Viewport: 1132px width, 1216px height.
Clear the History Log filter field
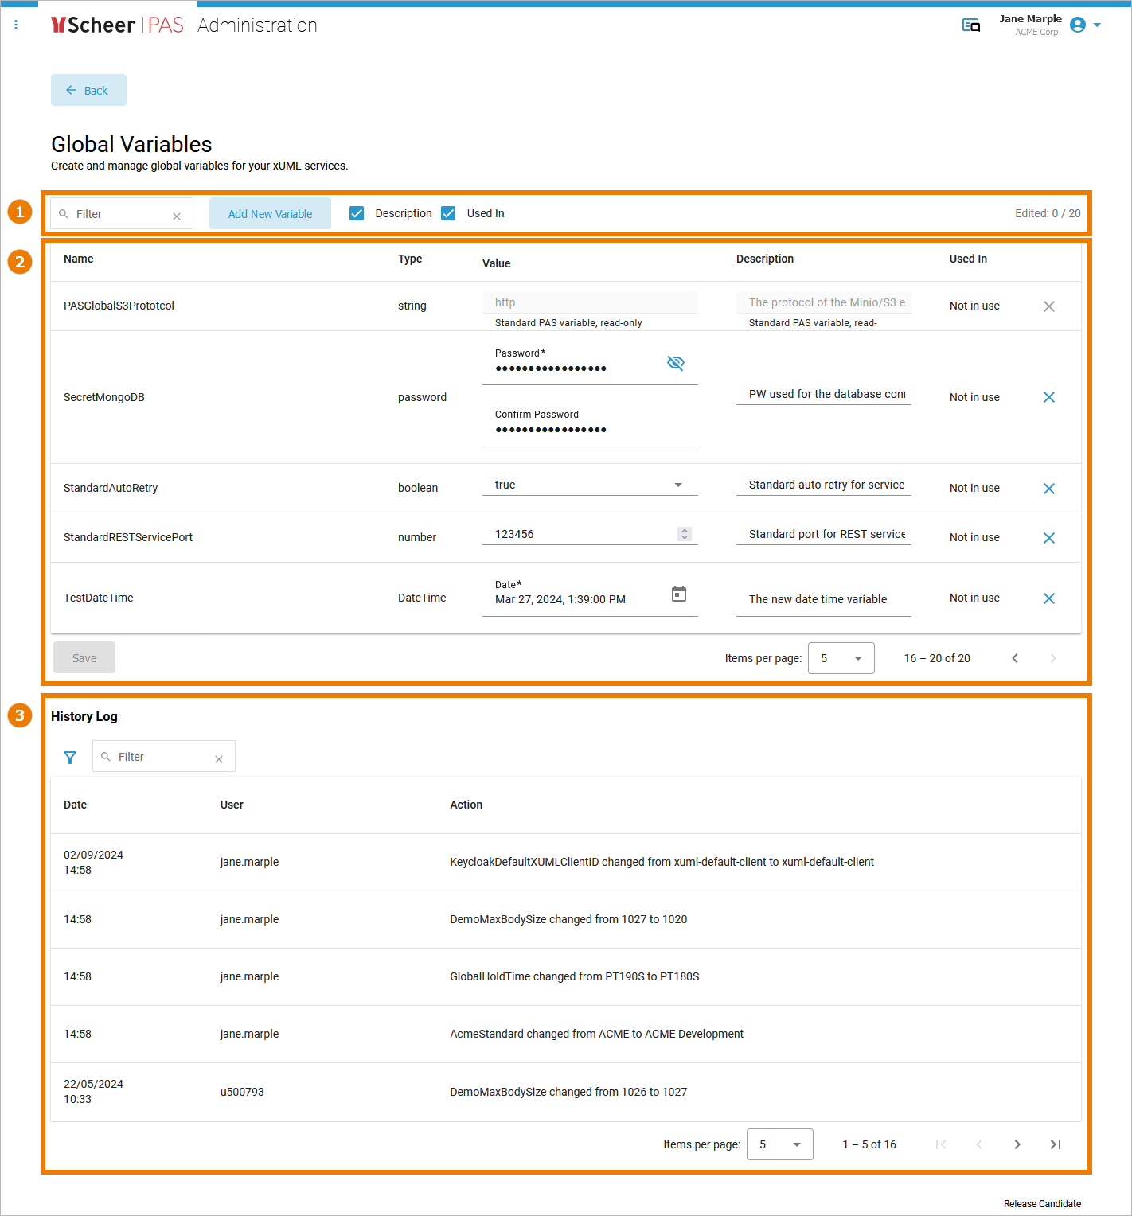tap(219, 758)
